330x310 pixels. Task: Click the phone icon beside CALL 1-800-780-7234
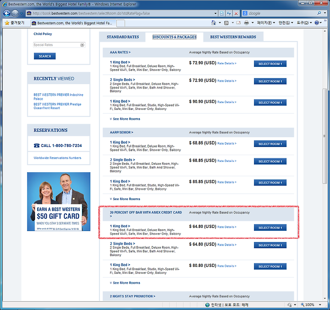(x=37, y=146)
